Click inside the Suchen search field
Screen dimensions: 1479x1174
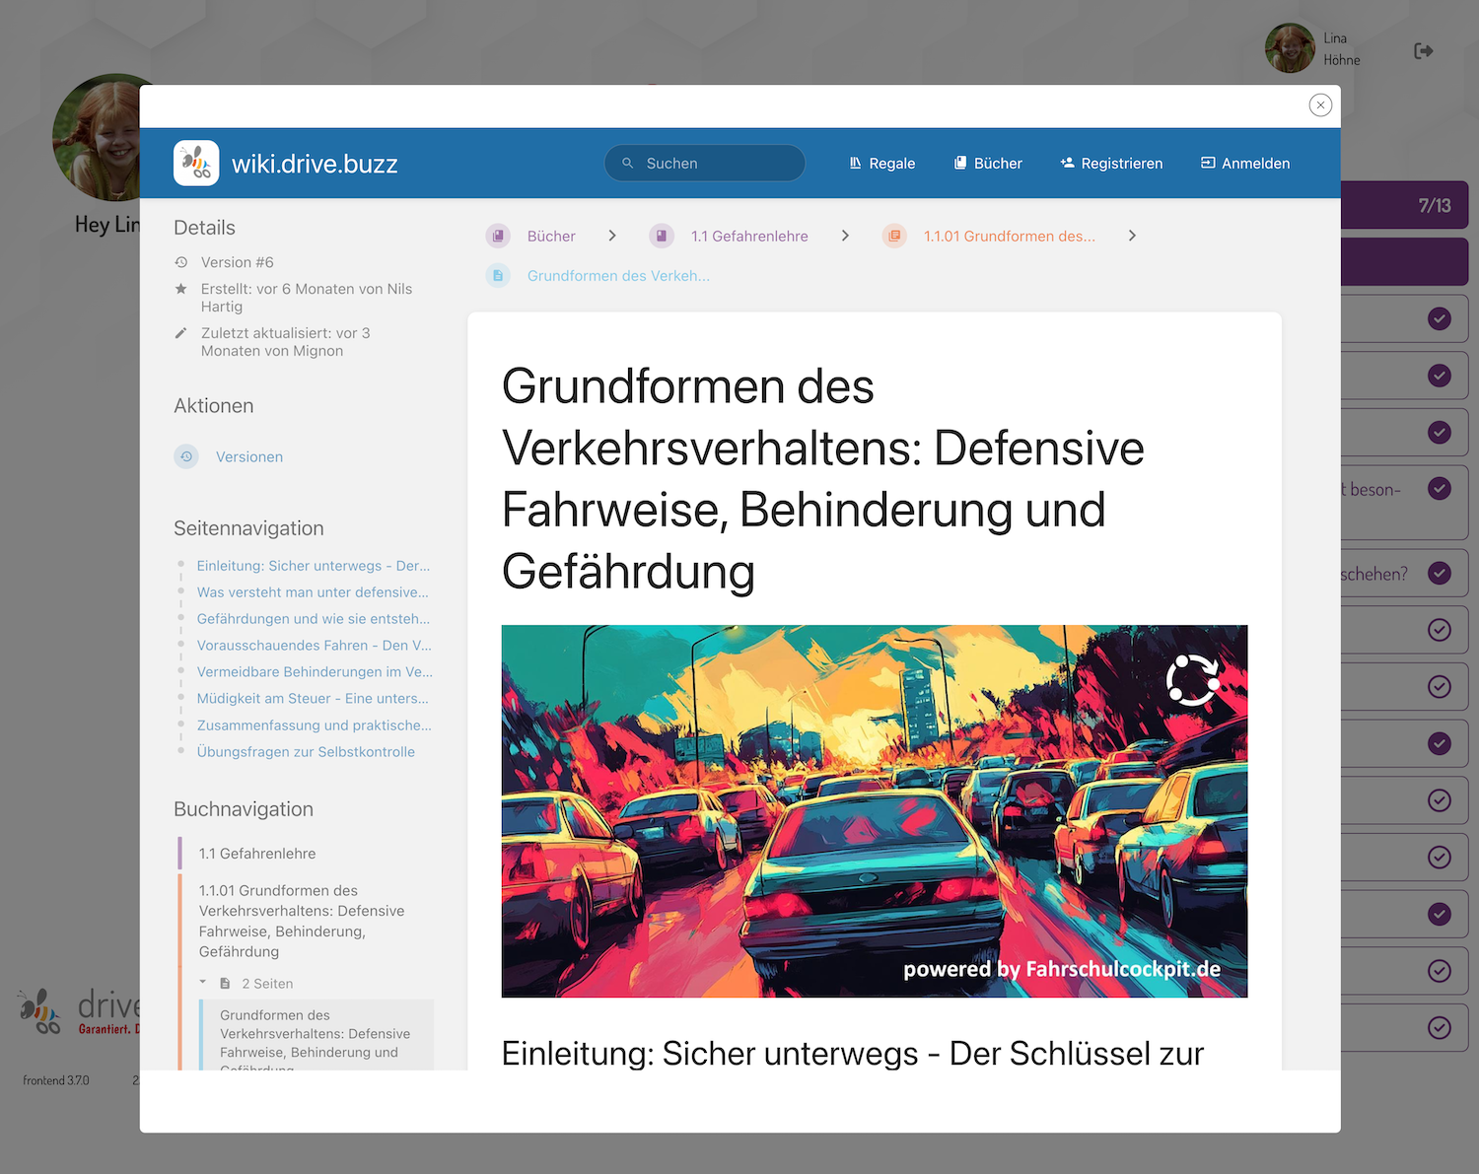coord(705,163)
